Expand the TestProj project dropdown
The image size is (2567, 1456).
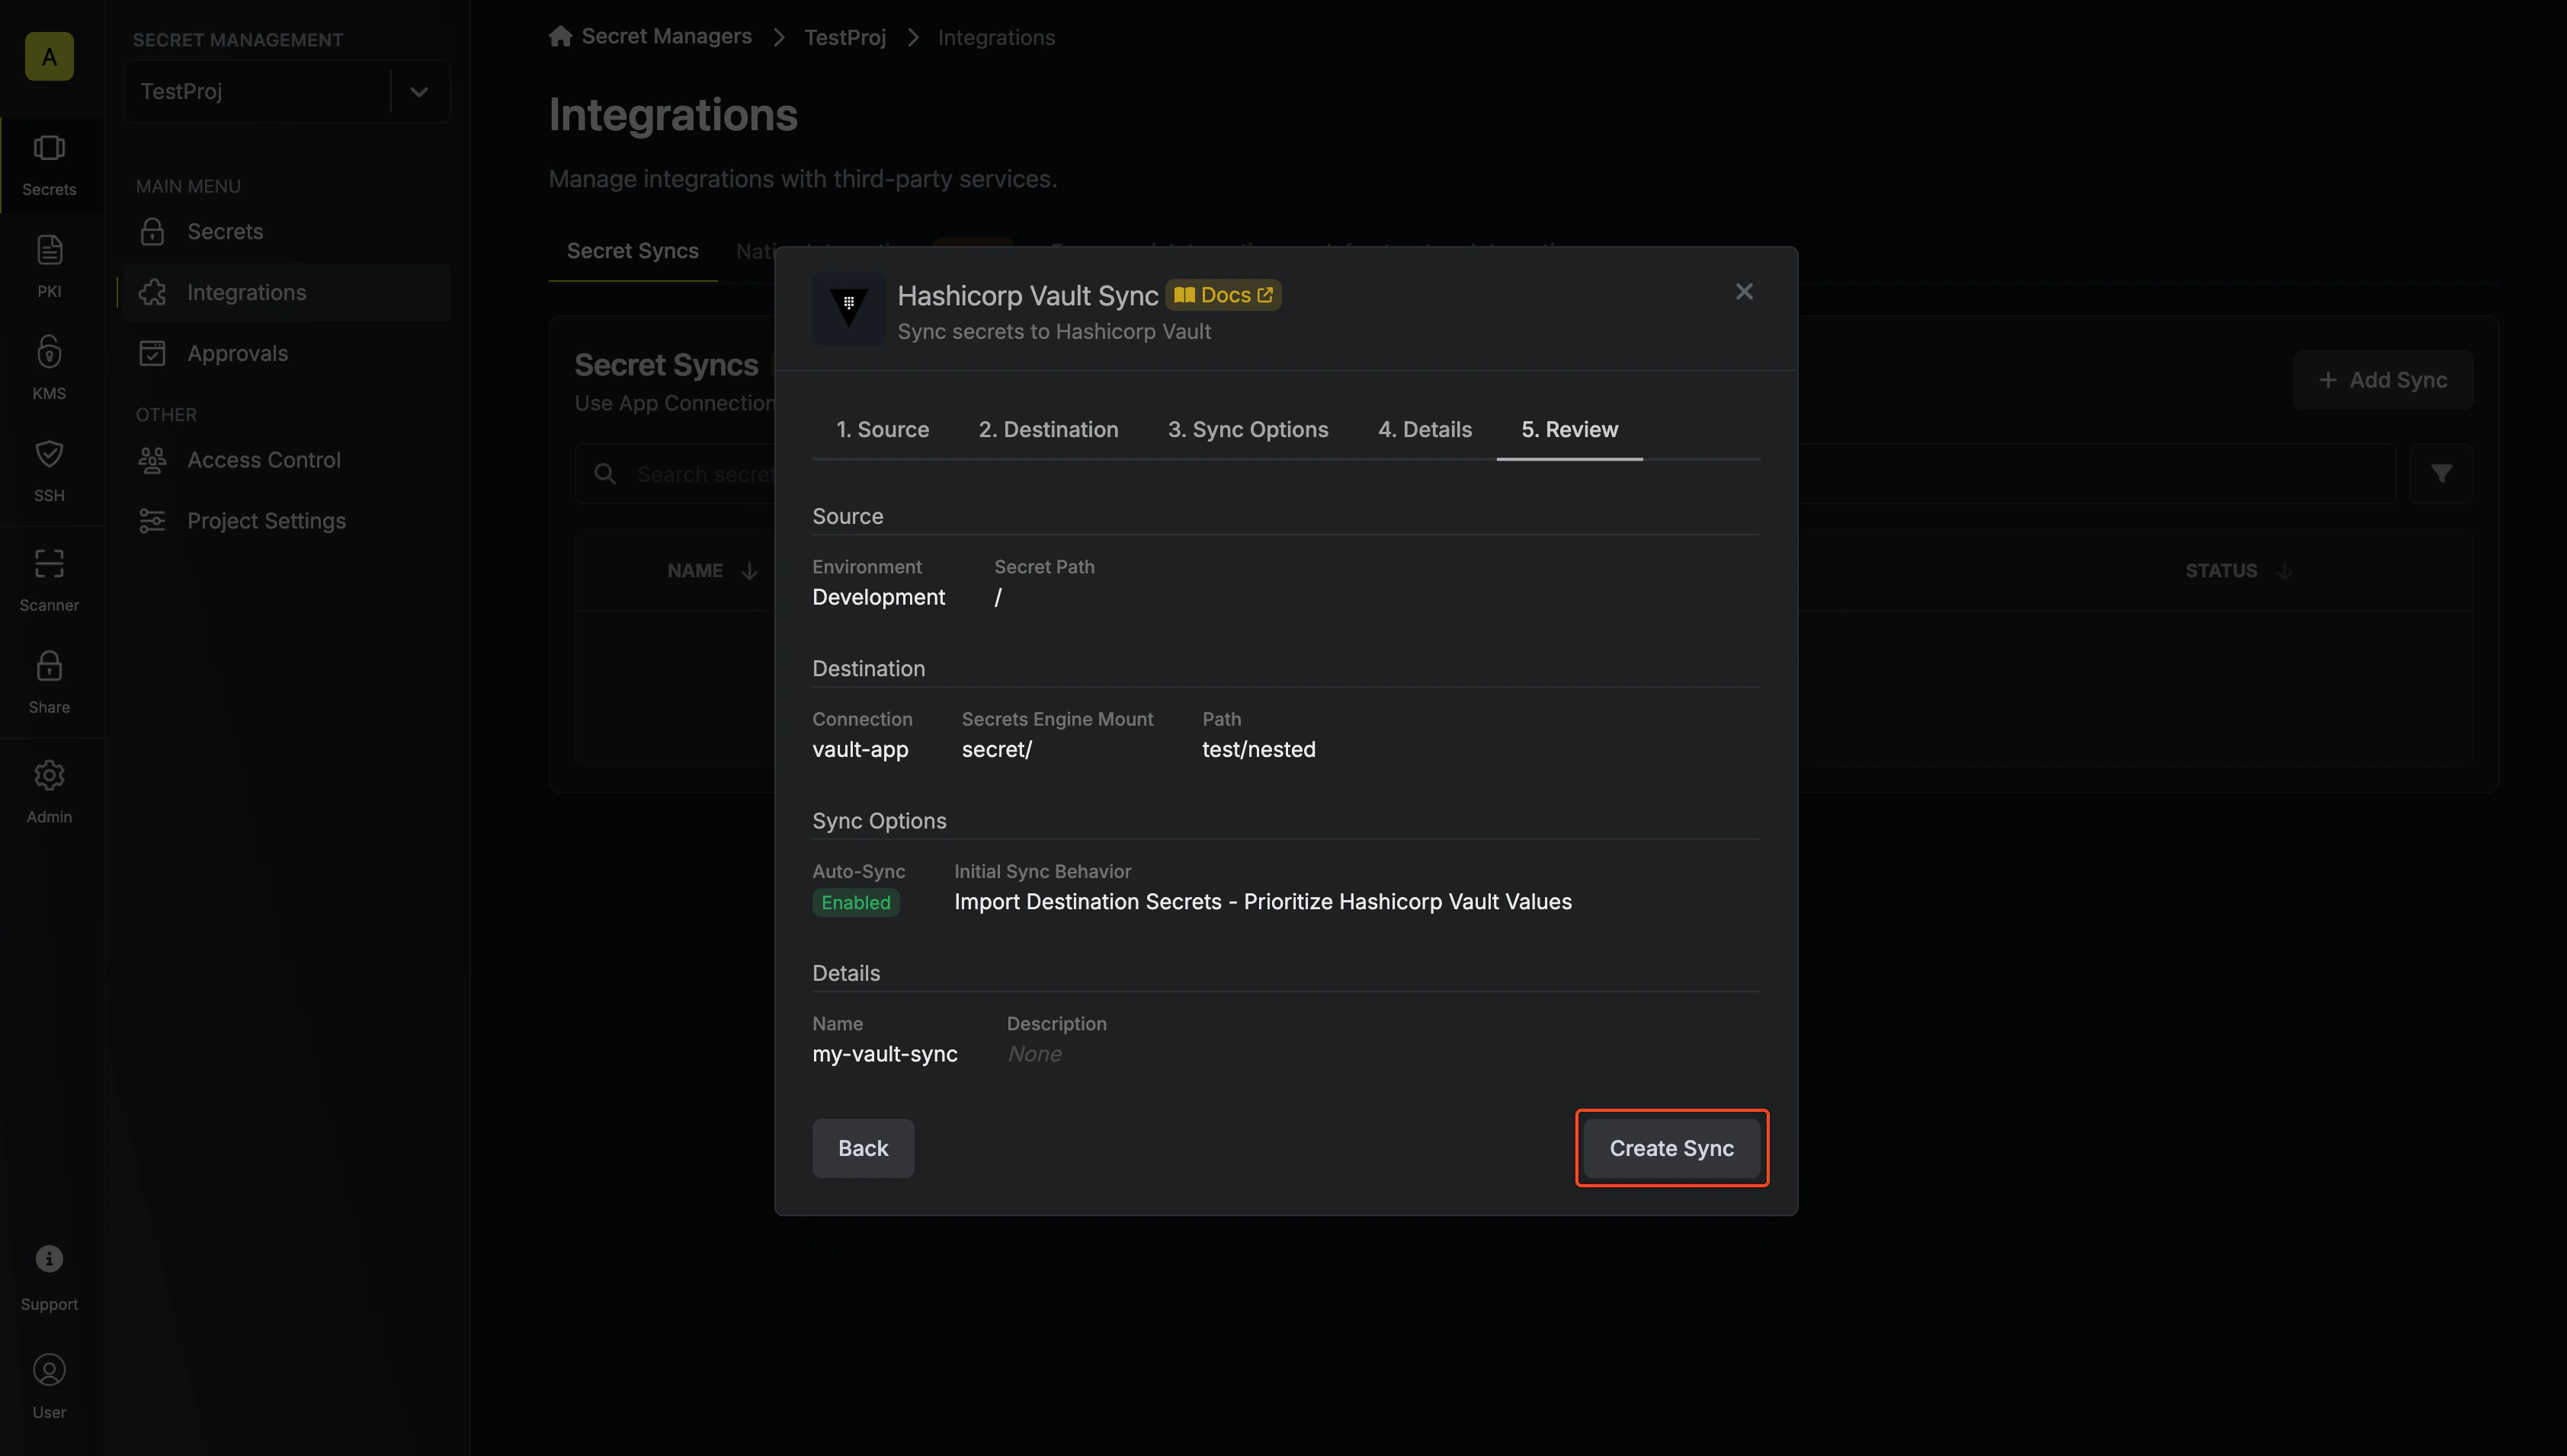(419, 92)
